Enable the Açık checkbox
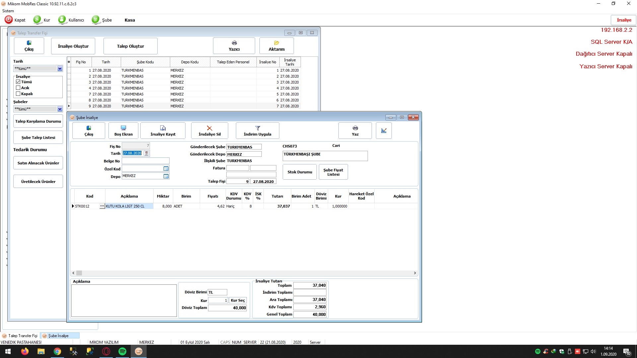637x358 pixels. tap(18, 88)
